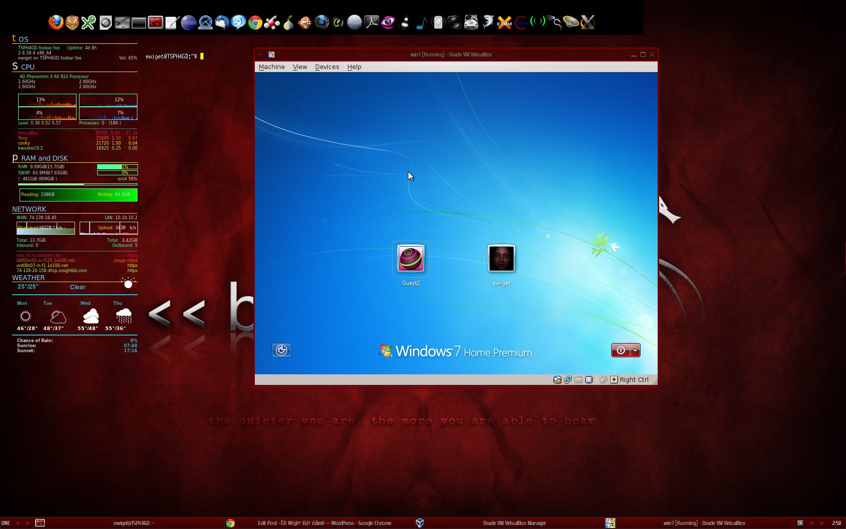Image resolution: width=846 pixels, height=529 pixels.
Task: Open the white speaker box icon in the dock
Action: (x=438, y=23)
